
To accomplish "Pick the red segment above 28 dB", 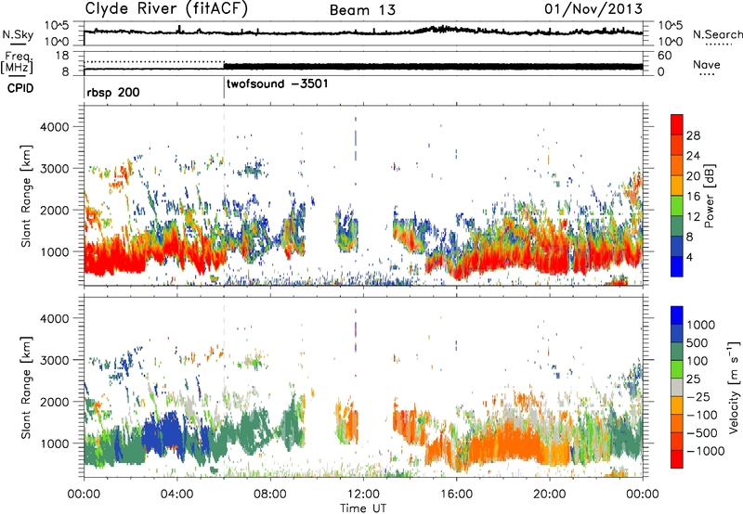I will coord(677,124).
